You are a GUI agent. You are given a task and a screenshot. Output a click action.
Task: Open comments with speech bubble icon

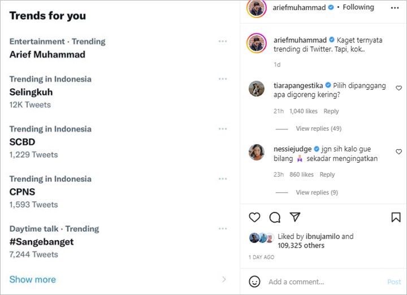point(275,218)
